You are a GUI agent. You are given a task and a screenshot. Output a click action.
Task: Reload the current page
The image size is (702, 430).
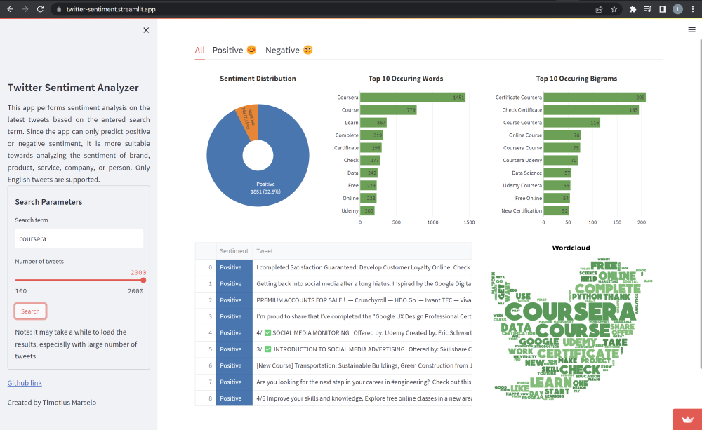40,9
